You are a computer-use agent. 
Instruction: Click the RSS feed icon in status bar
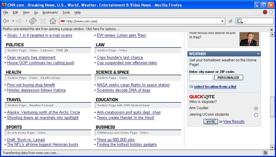(265, 153)
